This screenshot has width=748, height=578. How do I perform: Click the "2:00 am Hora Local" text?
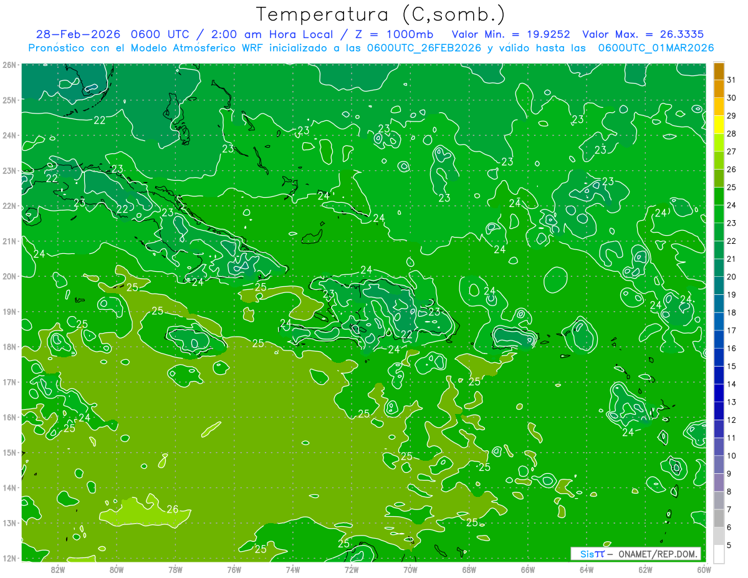click(x=274, y=34)
